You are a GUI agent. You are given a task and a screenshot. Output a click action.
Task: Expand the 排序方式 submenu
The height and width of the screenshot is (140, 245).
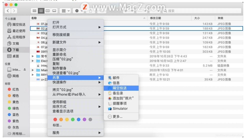point(75,106)
